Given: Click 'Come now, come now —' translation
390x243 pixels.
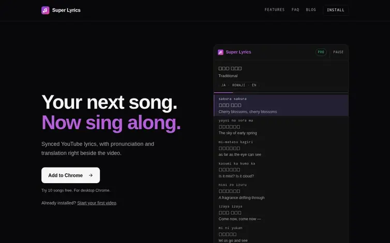Looking at the screenshot, I should pos(239,219).
